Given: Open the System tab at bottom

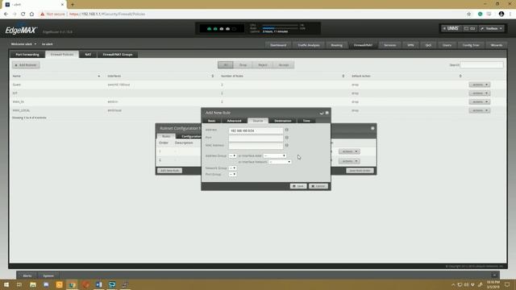Looking at the screenshot, I should point(48,275).
